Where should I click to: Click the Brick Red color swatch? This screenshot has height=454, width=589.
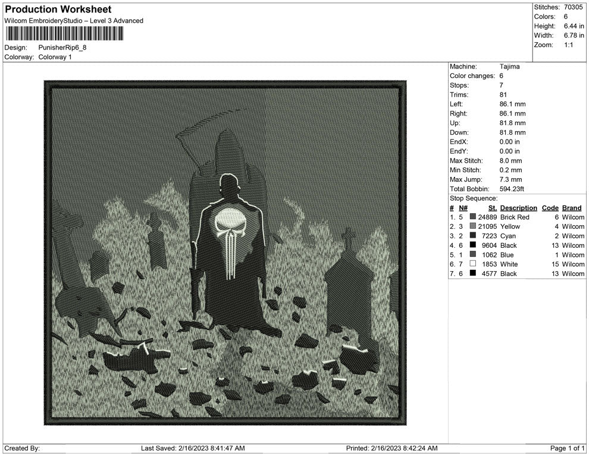pos(472,217)
